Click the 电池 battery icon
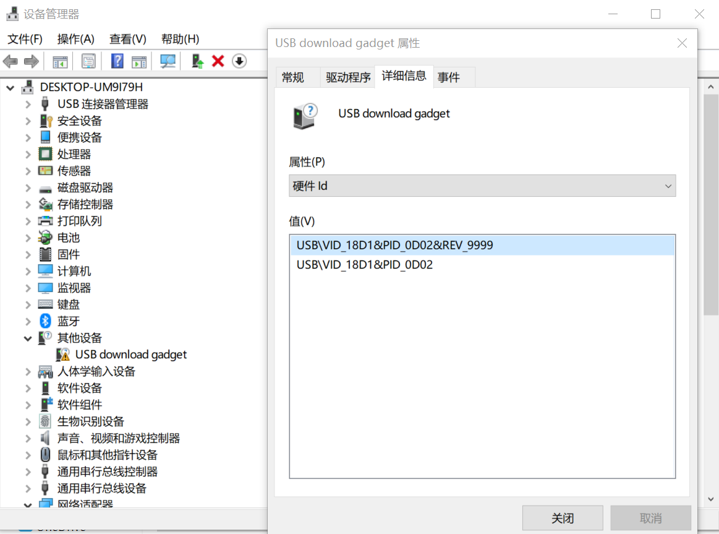 (x=45, y=237)
